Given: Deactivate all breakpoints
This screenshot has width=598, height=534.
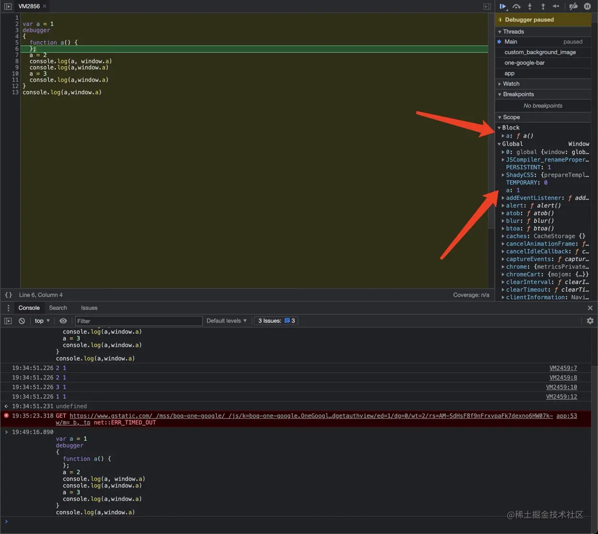Looking at the screenshot, I should (574, 6).
